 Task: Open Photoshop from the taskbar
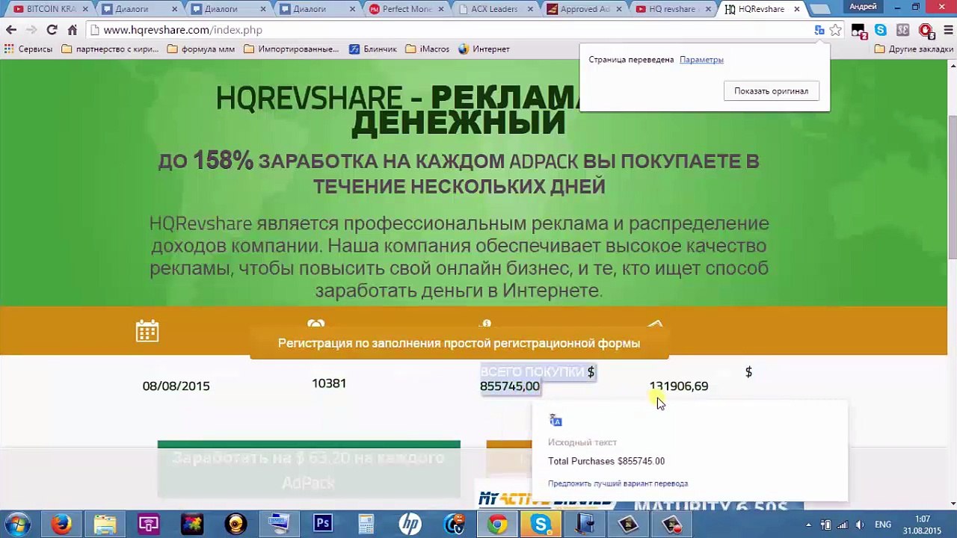[322, 524]
